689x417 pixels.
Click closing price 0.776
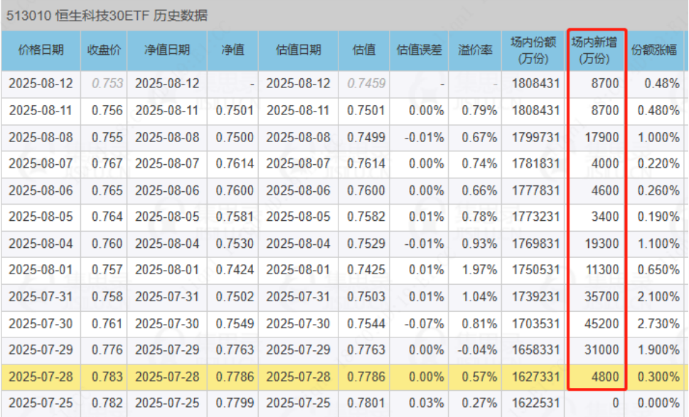[107, 350]
